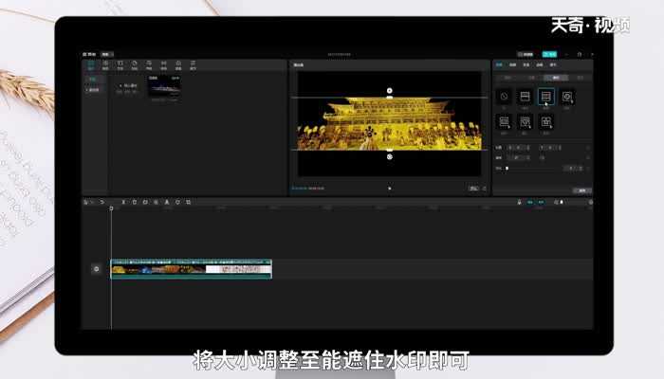Switch to the speed properties tab in right panel

526,64
